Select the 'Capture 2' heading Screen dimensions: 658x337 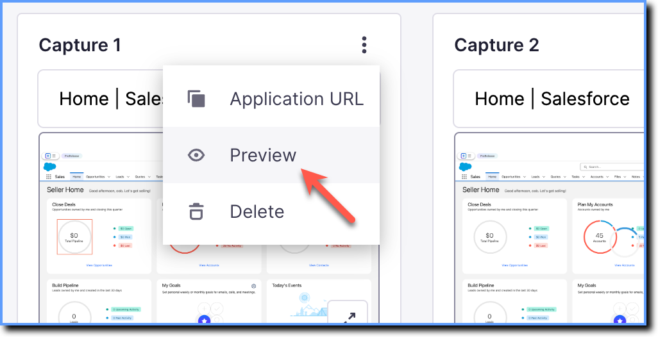click(x=496, y=45)
